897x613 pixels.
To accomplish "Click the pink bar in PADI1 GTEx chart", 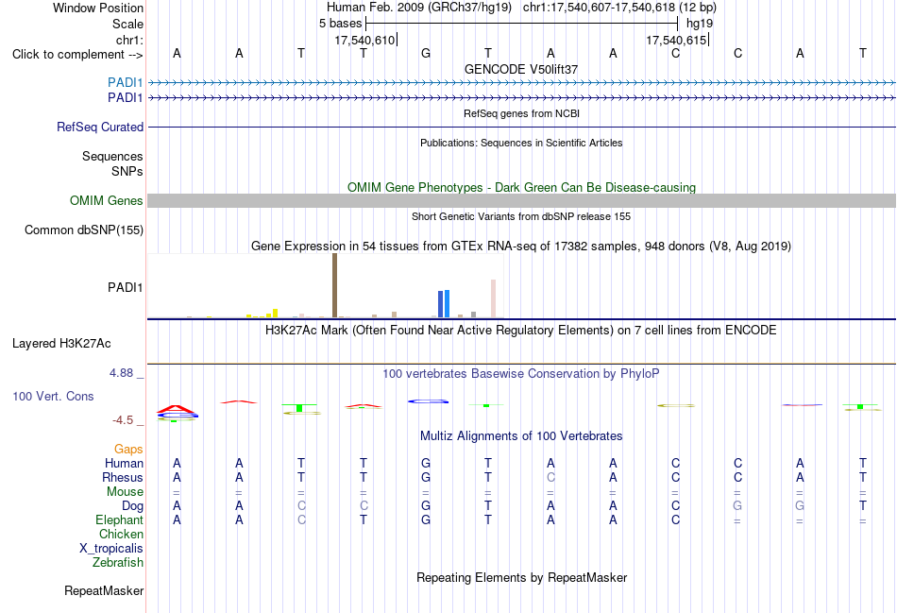I will 493,298.
